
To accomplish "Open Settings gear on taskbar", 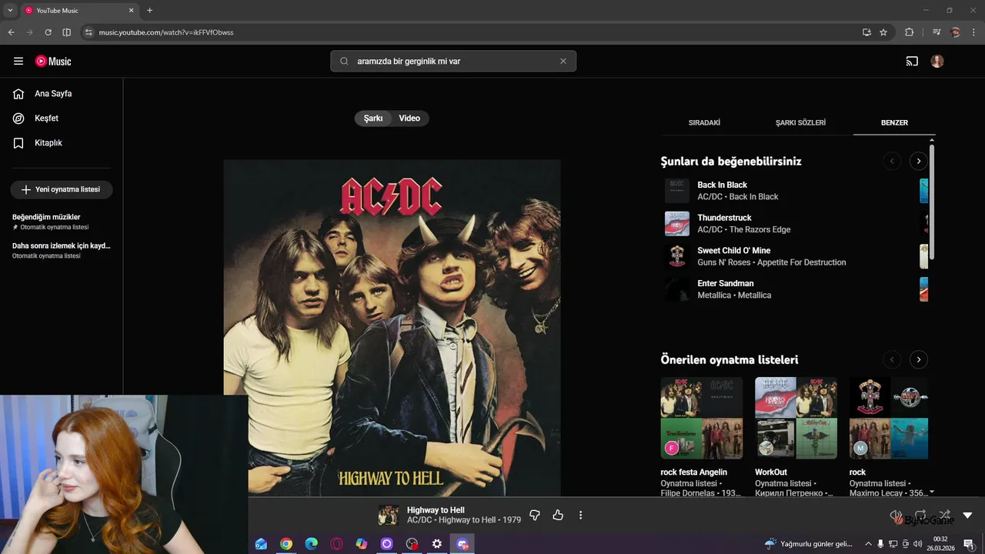I will coord(436,544).
